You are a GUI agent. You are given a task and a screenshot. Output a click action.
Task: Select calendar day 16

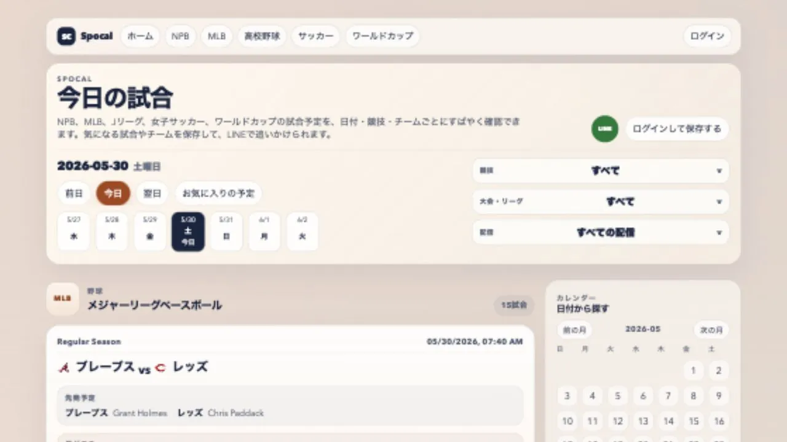click(719, 421)
